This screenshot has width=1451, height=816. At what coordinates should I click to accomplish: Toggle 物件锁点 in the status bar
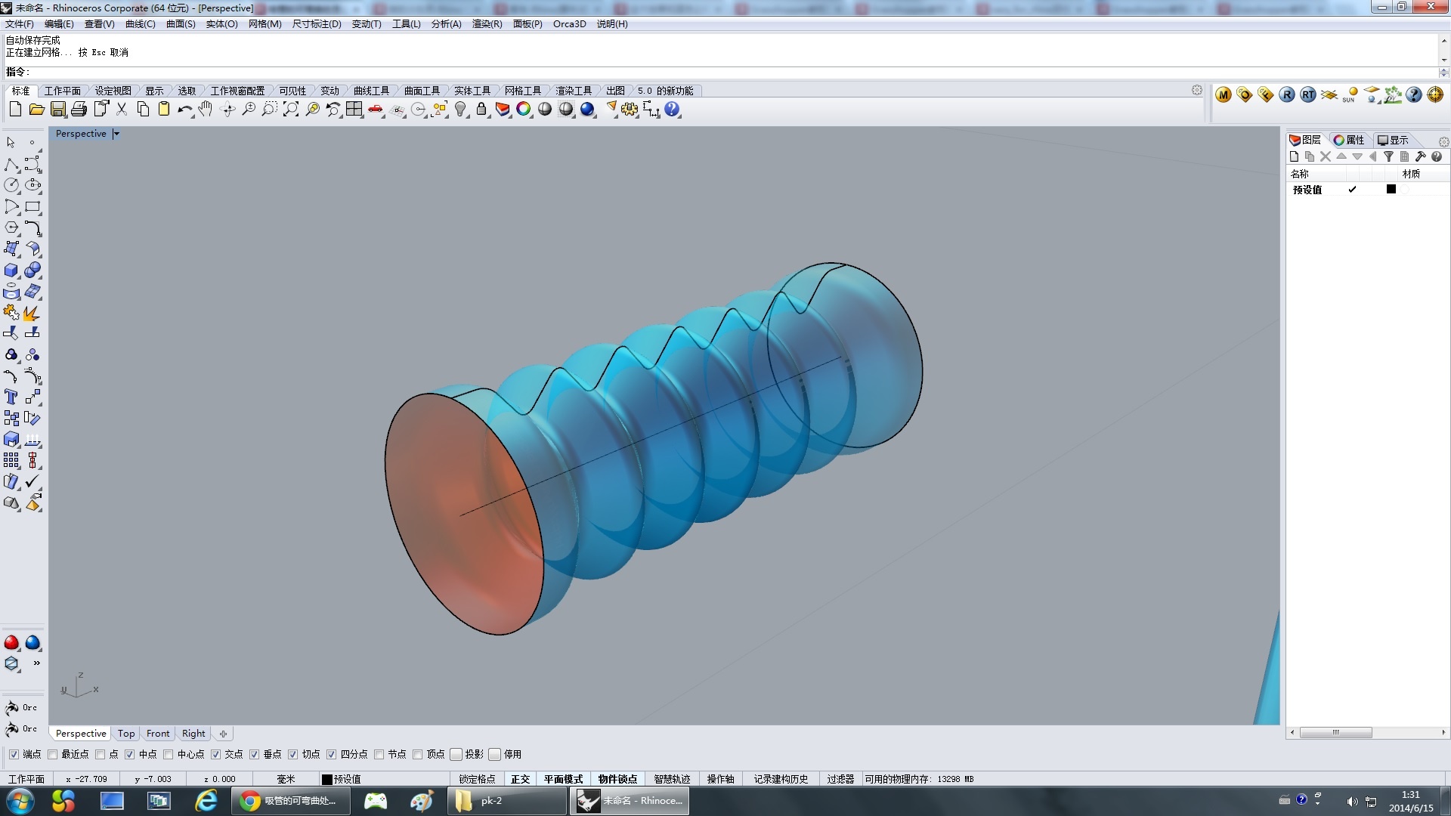[618, 779]
